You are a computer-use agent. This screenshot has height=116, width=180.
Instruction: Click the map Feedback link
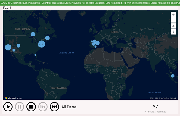click(x=173, y=98)
